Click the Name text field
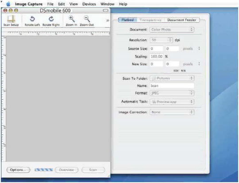Viewport: 239px width, 183px height. pos(172,86)
